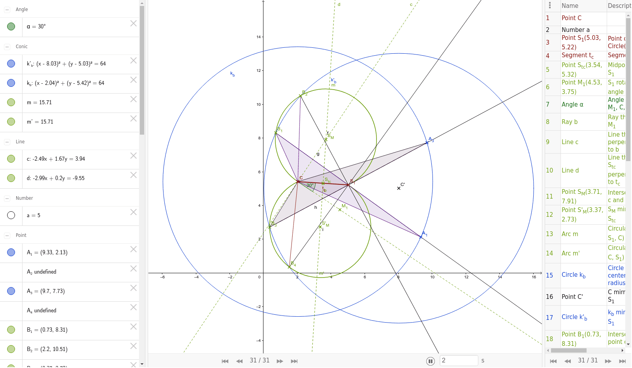Select Point C' row in protocol
The height and width of the screenshot is (368, 632).
585,297
